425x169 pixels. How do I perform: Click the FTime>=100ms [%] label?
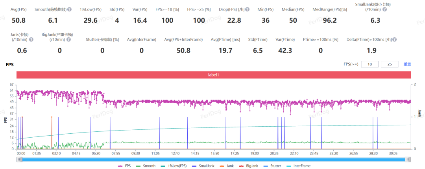tap(320, 40)
